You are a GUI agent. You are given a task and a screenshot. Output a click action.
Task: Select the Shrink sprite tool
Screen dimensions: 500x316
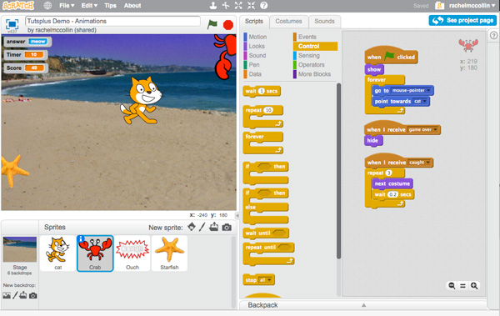click(252, 6)
